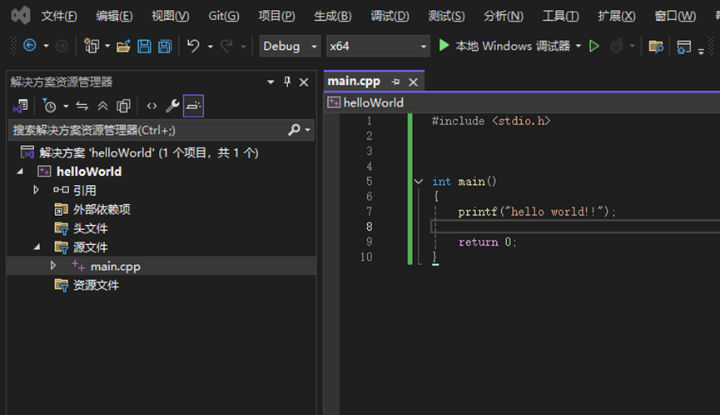Click the helloWorld scope navigation bar
The width and height of the screenshot is (720, 415).
pyautogui.click(x=523, y=102)
